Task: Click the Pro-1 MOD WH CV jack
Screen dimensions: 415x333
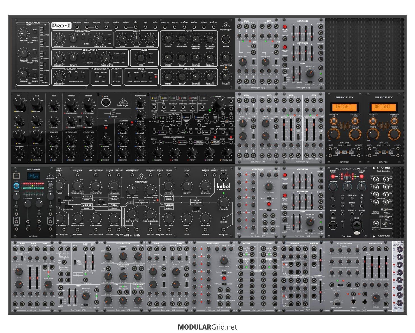Action: pyautogui.click(x=77, y=27)
